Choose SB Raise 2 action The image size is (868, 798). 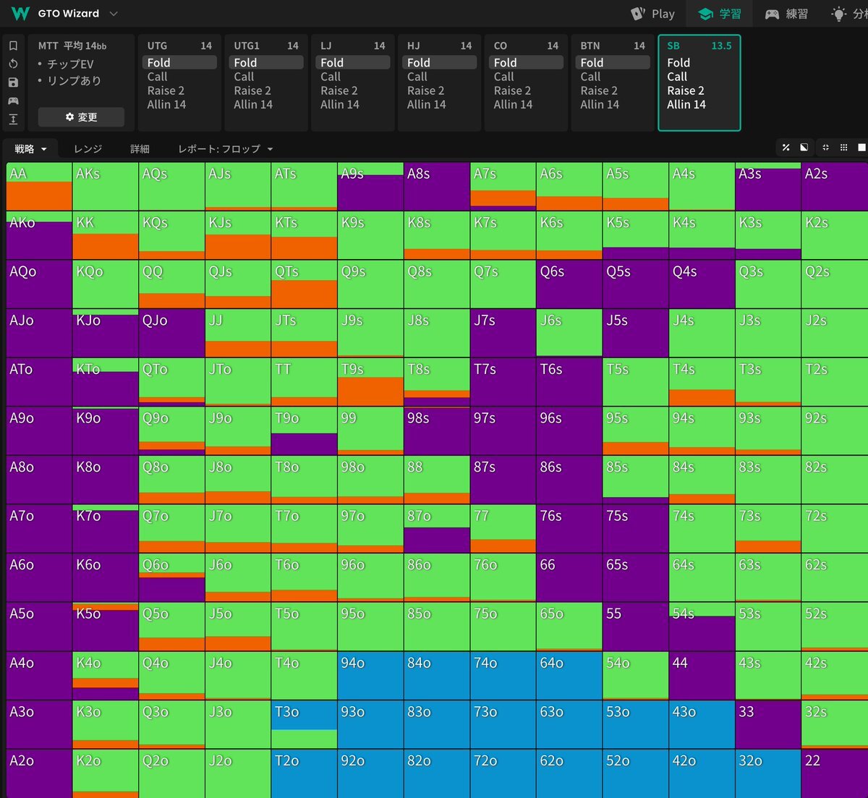click(x=686, y=90)
